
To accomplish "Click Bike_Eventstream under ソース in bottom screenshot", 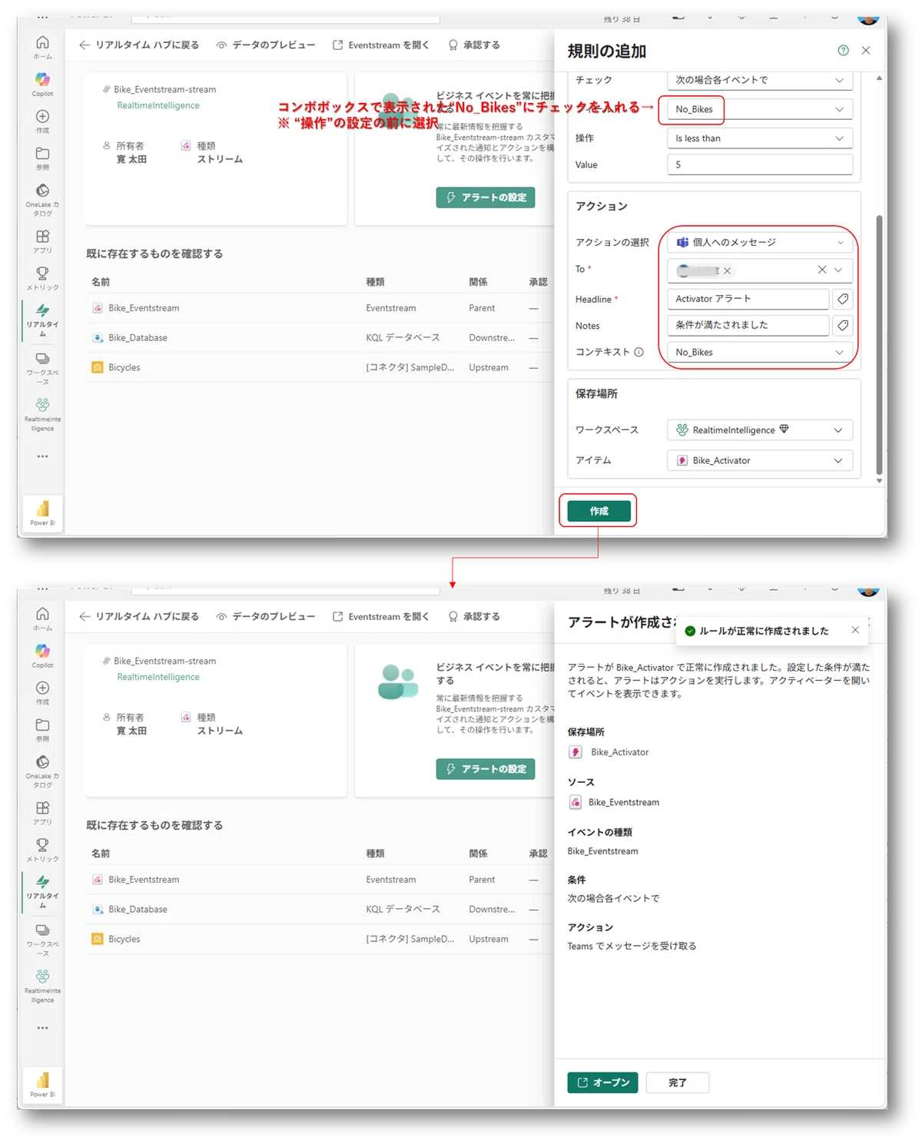I will click(623, 802).
